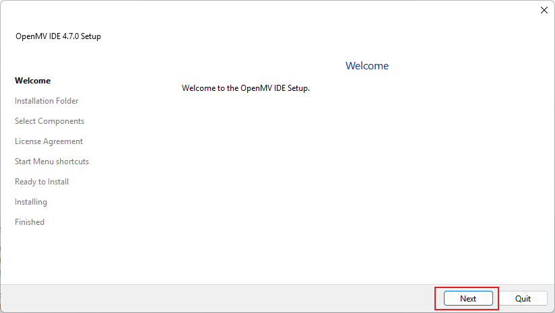Screen dimensions: 555x313
Task: Click the Welcome to OpenMV IDE Setup message
Action: tap(246, 88)
